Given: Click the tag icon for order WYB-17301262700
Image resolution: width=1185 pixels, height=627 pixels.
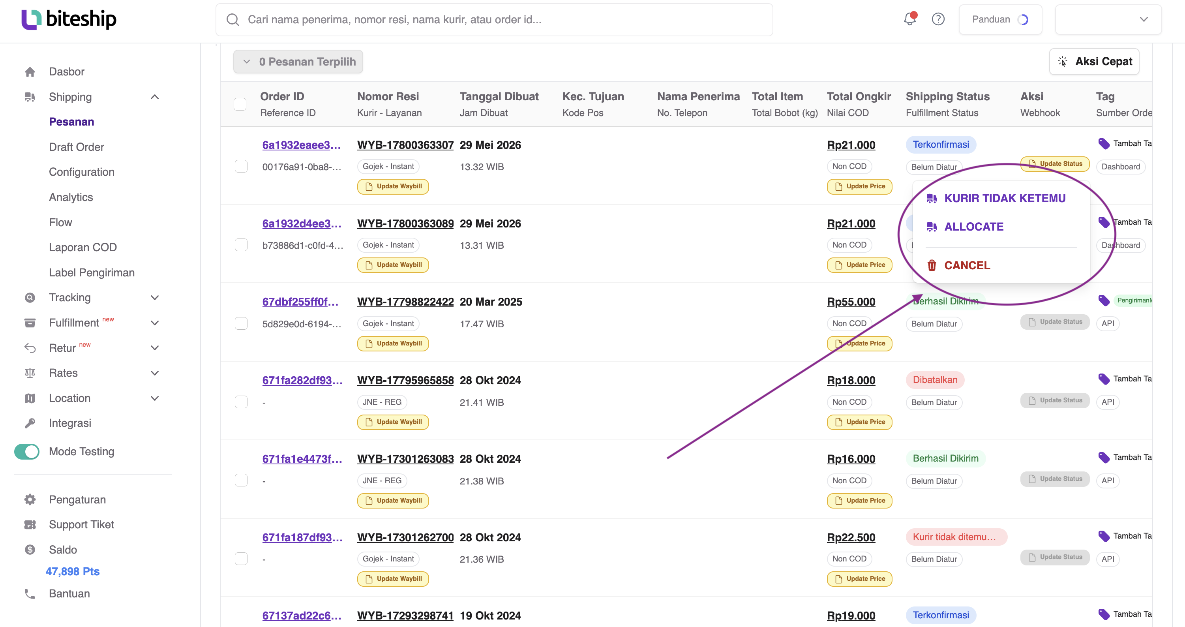Looking at the screenshot, I should [x=1104, y=536].
